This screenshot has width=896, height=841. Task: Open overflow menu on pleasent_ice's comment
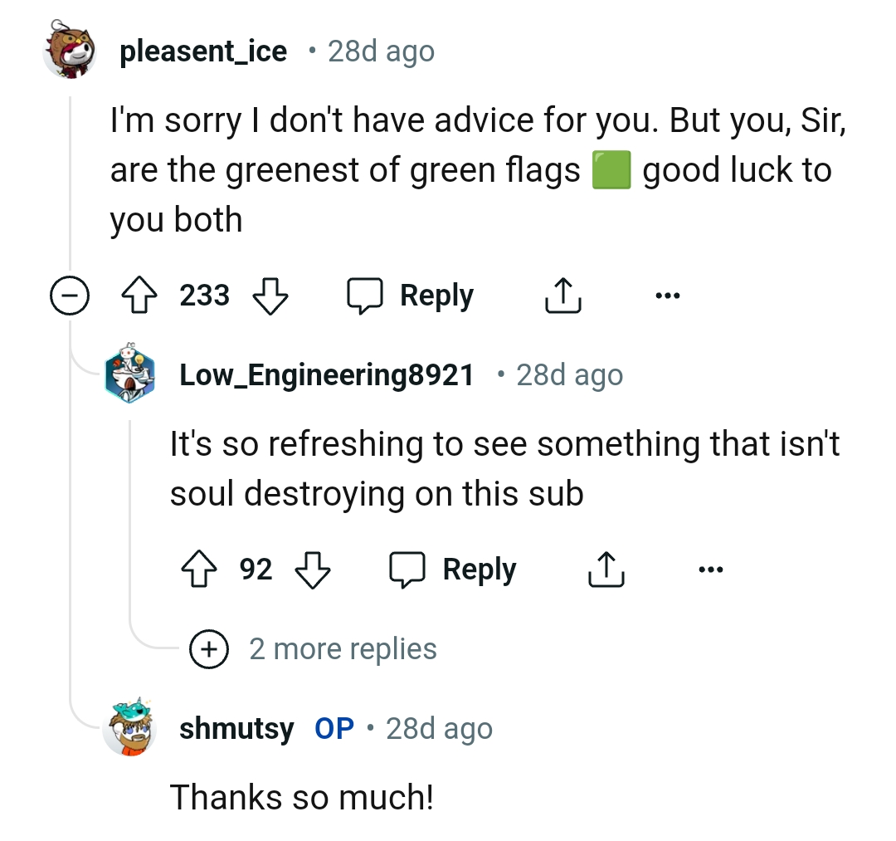pyautogui.click(x=669, y=295)
